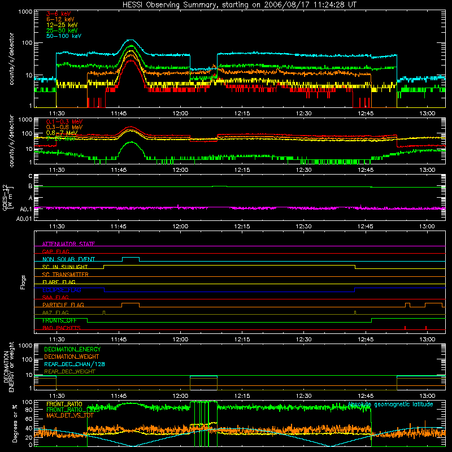
Task: Click the '0.1-0.3 MeV' legend entry
Action: [x=64, y=121]
